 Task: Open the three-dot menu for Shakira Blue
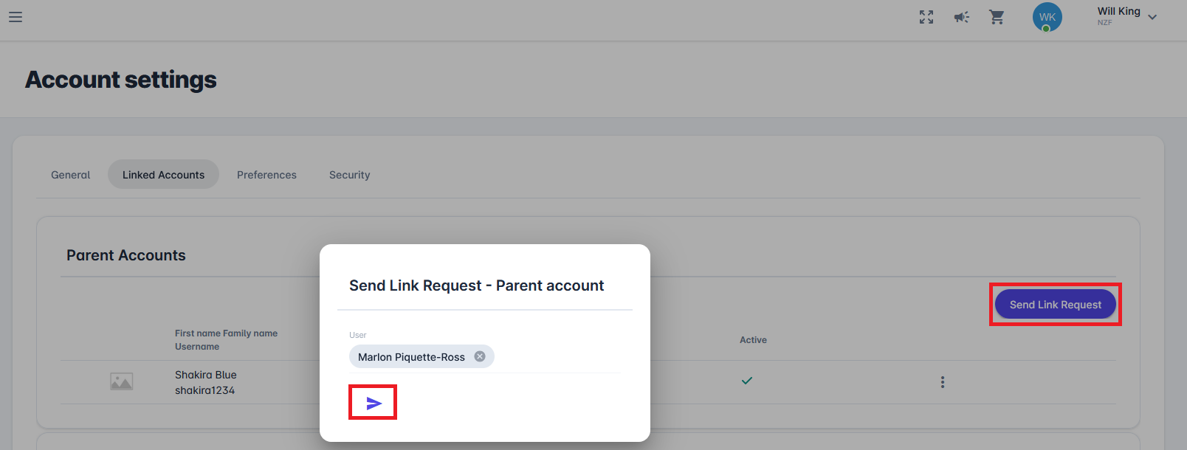click(943, 382)
